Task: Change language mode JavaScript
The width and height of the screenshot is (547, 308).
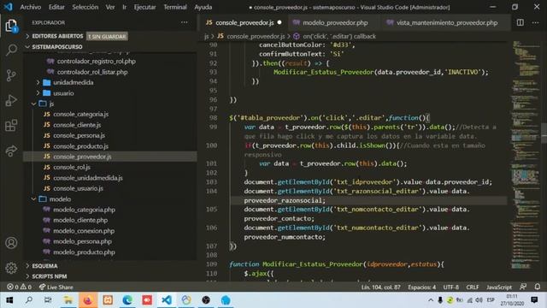Action: coord(499,287)
